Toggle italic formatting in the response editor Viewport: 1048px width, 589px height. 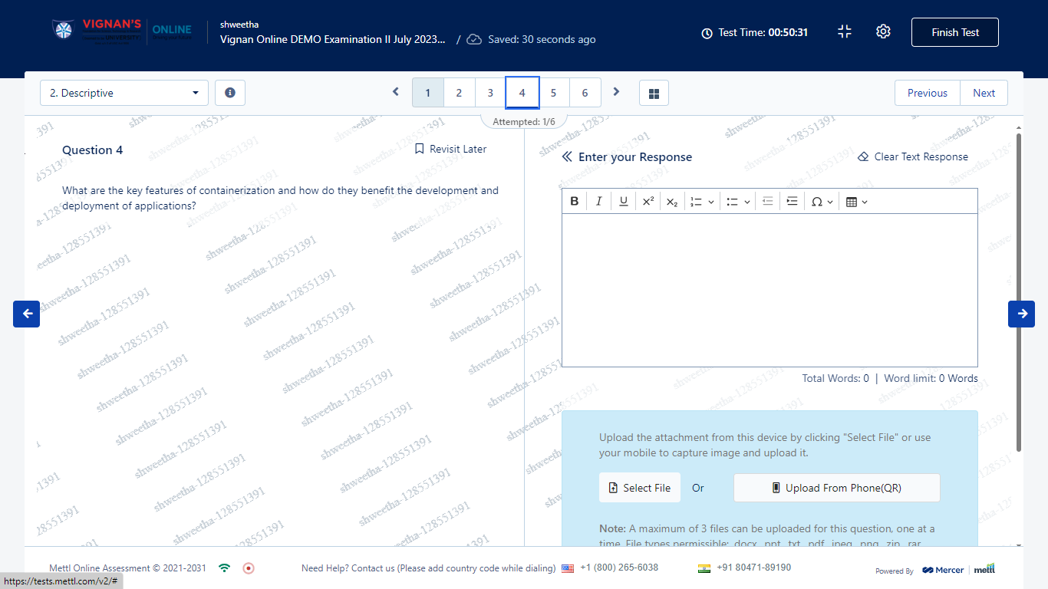598,202
